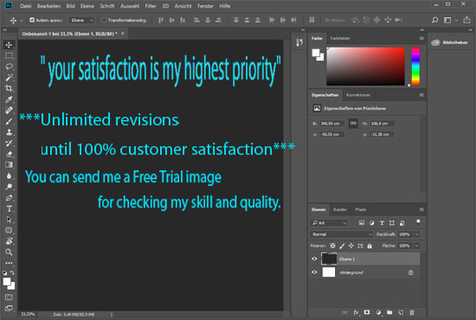
Task: Select the Blur droplet tool
Action: coord(9,176)
